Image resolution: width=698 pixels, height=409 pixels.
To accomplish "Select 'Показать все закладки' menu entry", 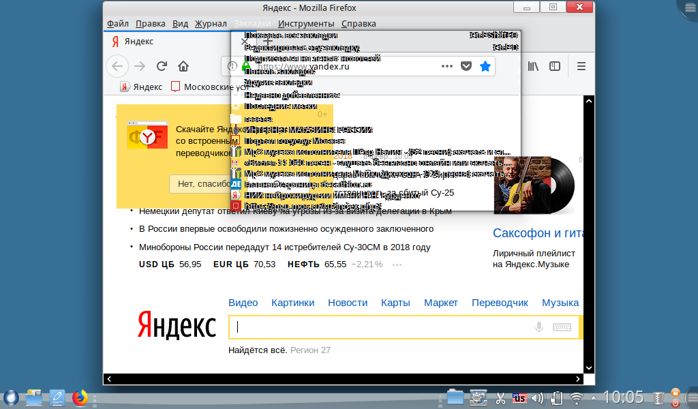I will (376, 35).
